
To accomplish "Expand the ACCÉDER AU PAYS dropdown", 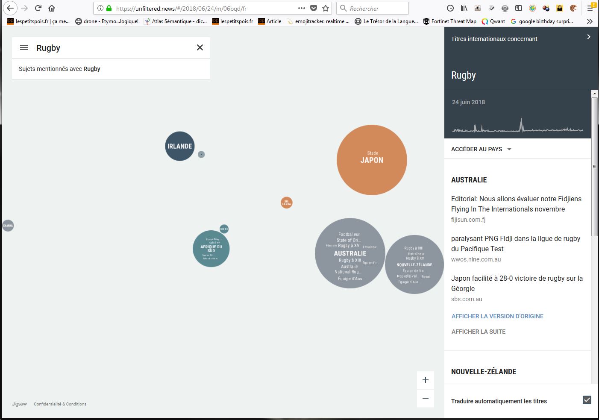I will (481, 149).
